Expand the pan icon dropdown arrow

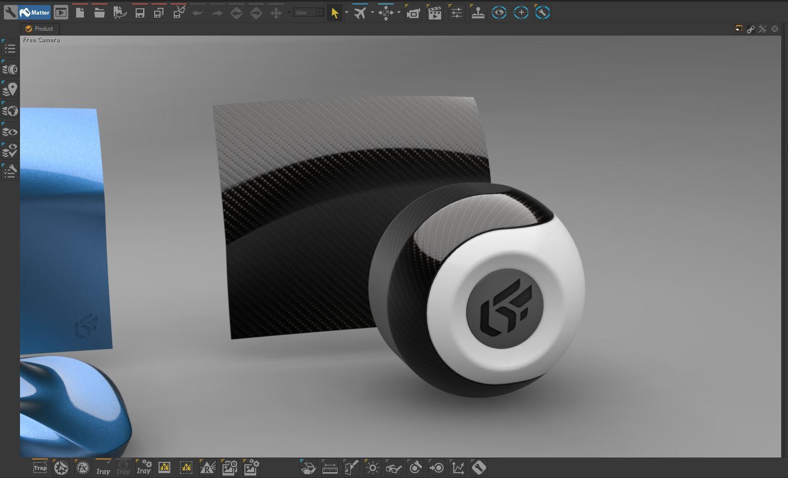399,12
